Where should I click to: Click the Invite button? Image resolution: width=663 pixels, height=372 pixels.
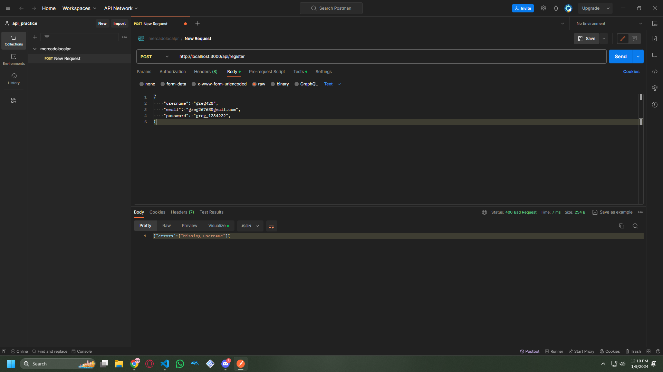[x=523, y=8]
